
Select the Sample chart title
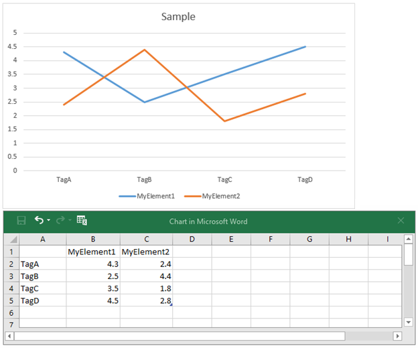[178, 17]
